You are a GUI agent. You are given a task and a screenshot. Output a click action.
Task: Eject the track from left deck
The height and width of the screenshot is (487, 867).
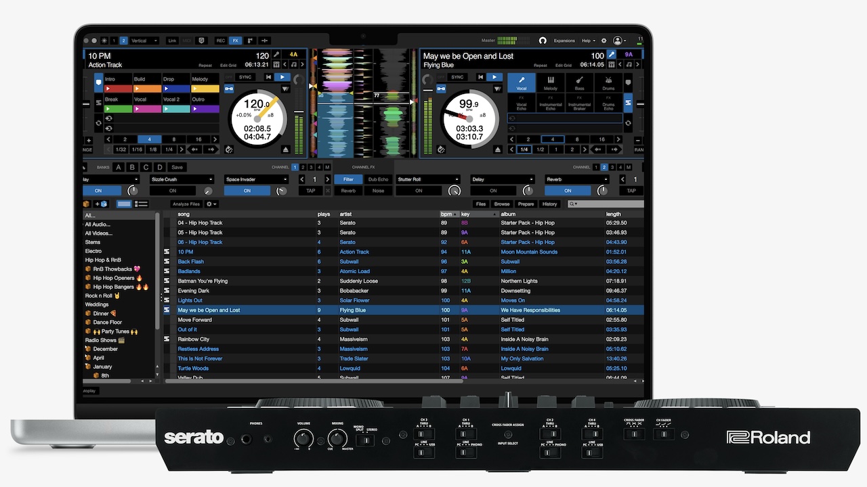pos(286,149)
